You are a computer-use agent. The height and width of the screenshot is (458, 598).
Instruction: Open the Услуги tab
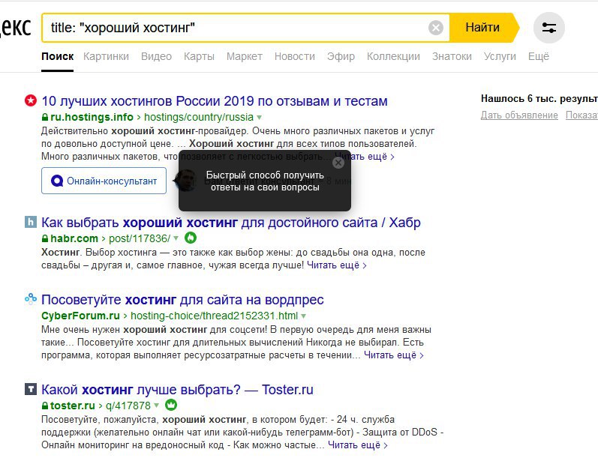coord(500,56)
